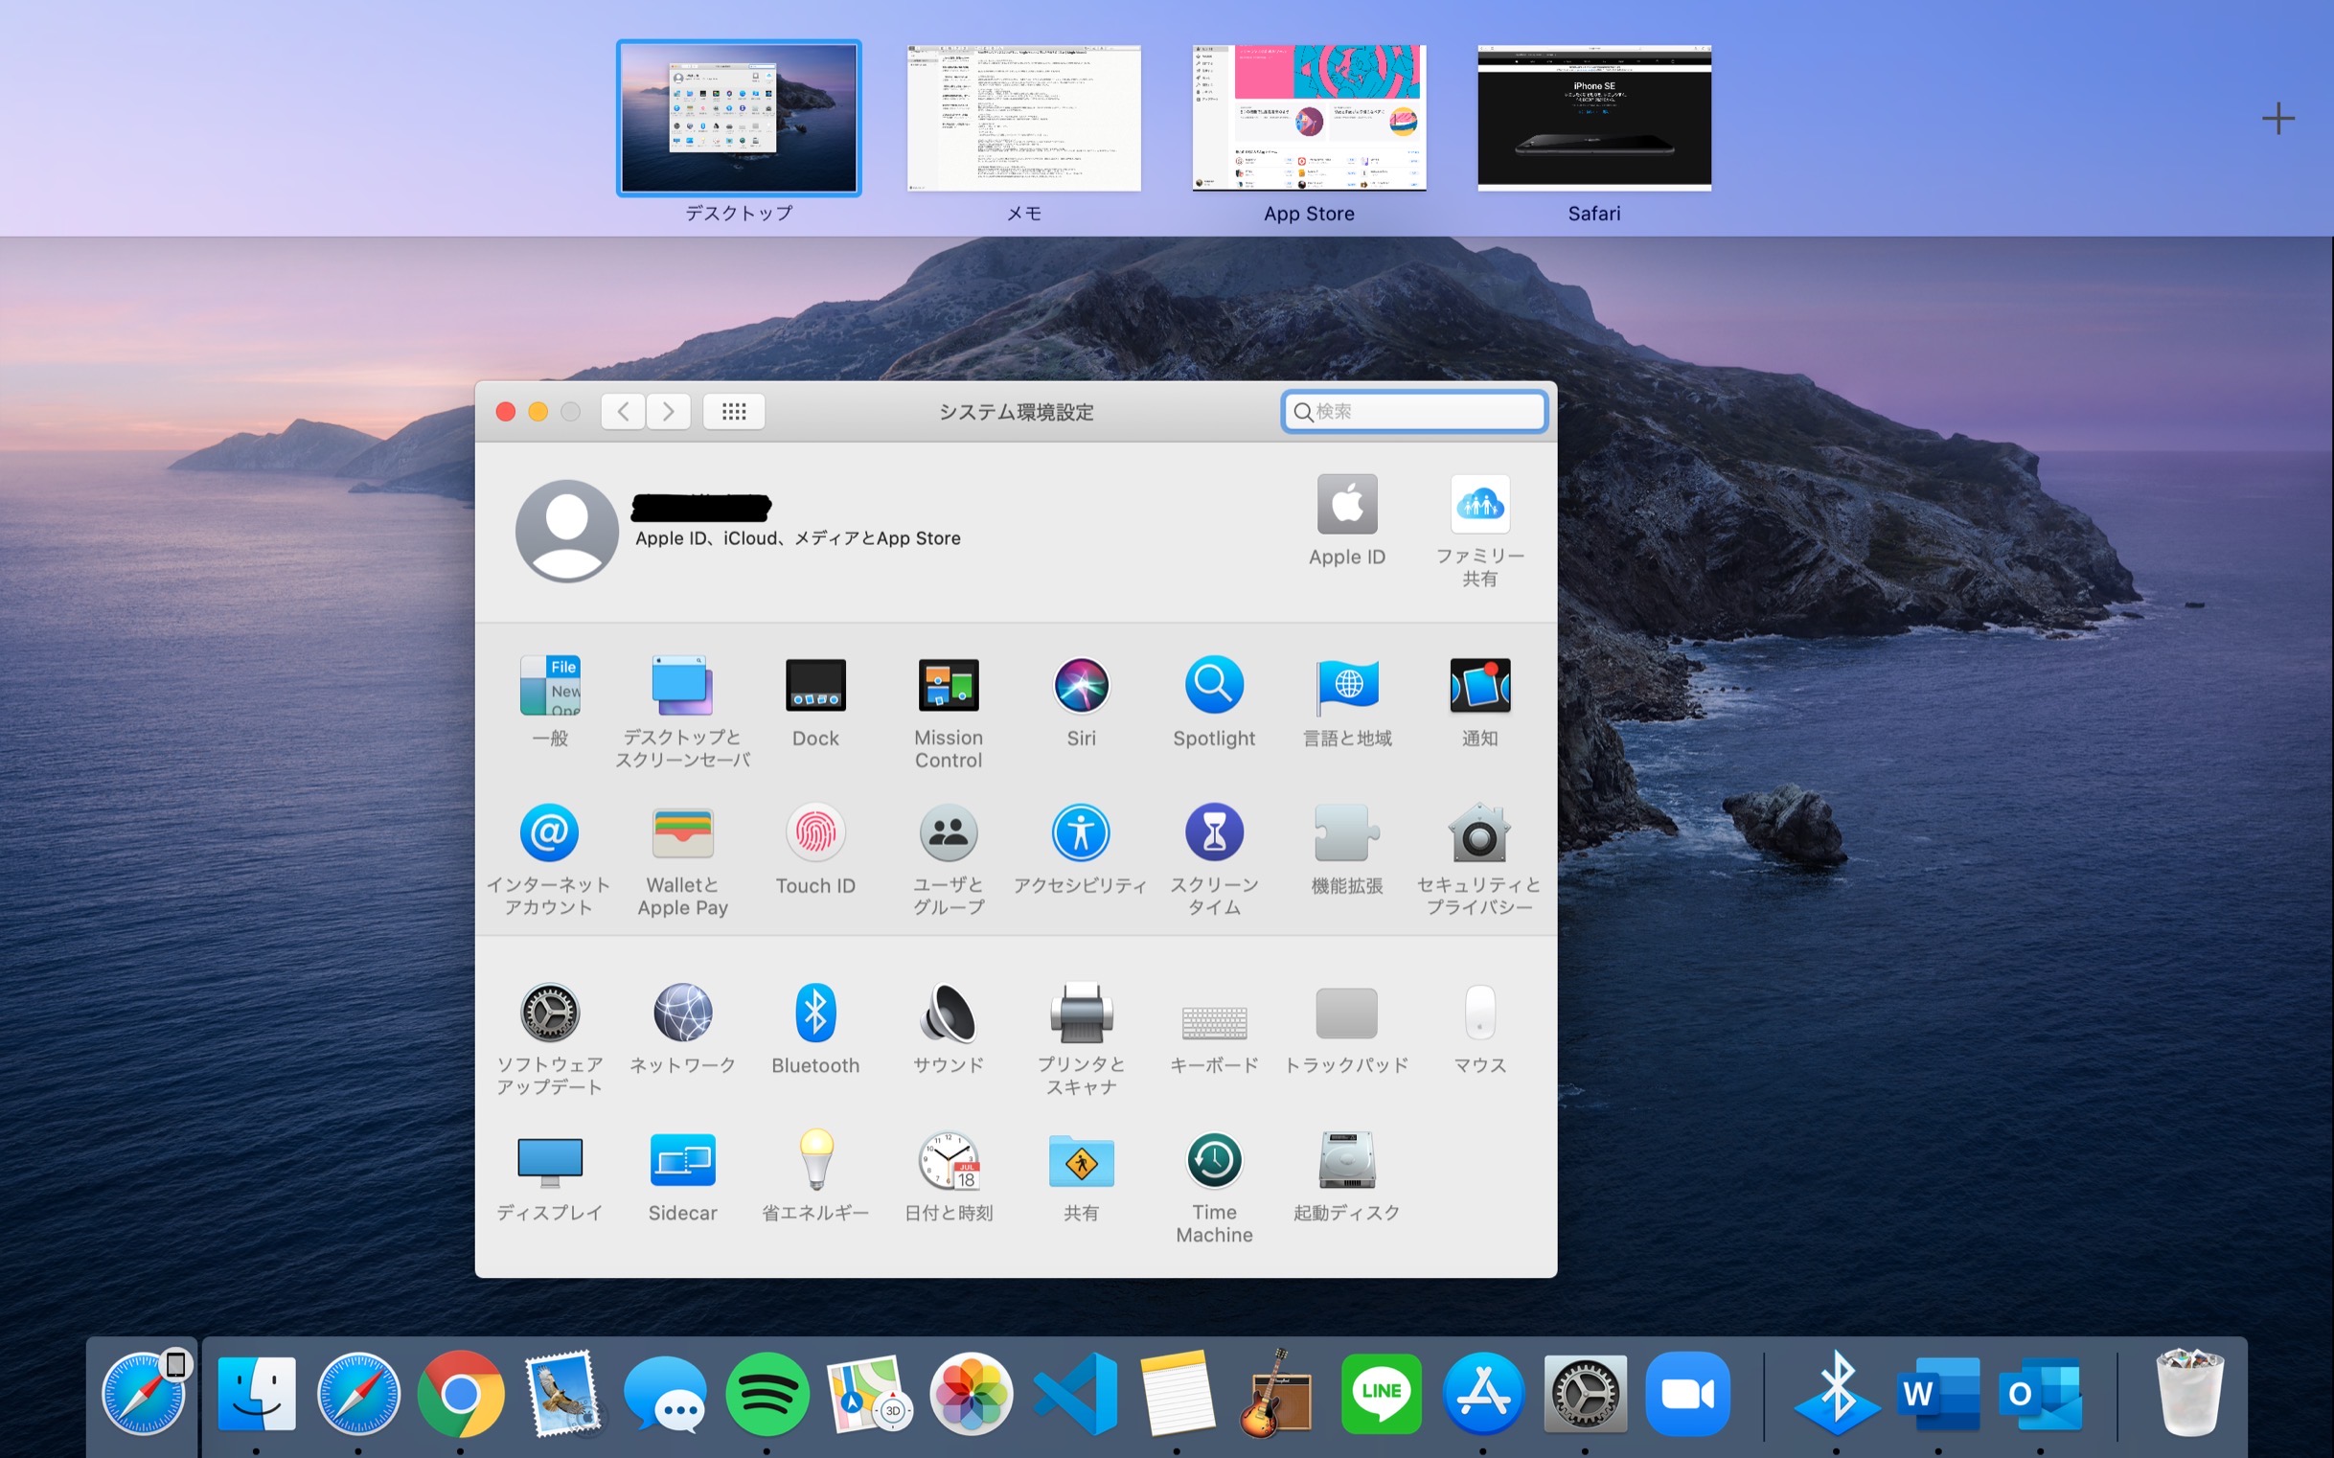Open サウンド (Sound) preferences
2334x1458 pixels.
(950, 1013)
